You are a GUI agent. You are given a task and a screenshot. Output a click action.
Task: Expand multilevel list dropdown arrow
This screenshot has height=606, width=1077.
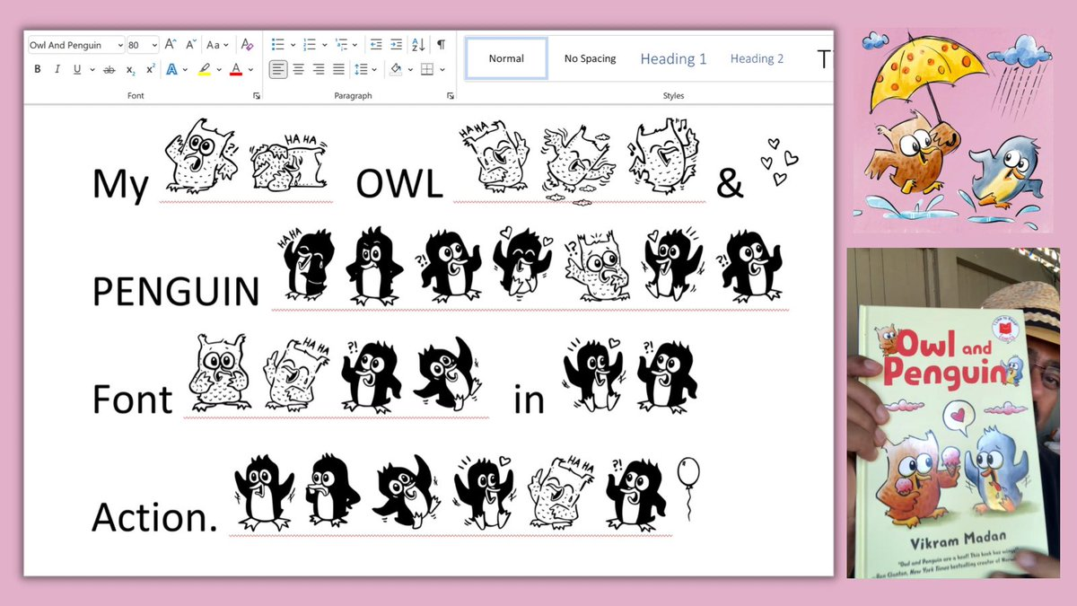[x=355, y=44]
